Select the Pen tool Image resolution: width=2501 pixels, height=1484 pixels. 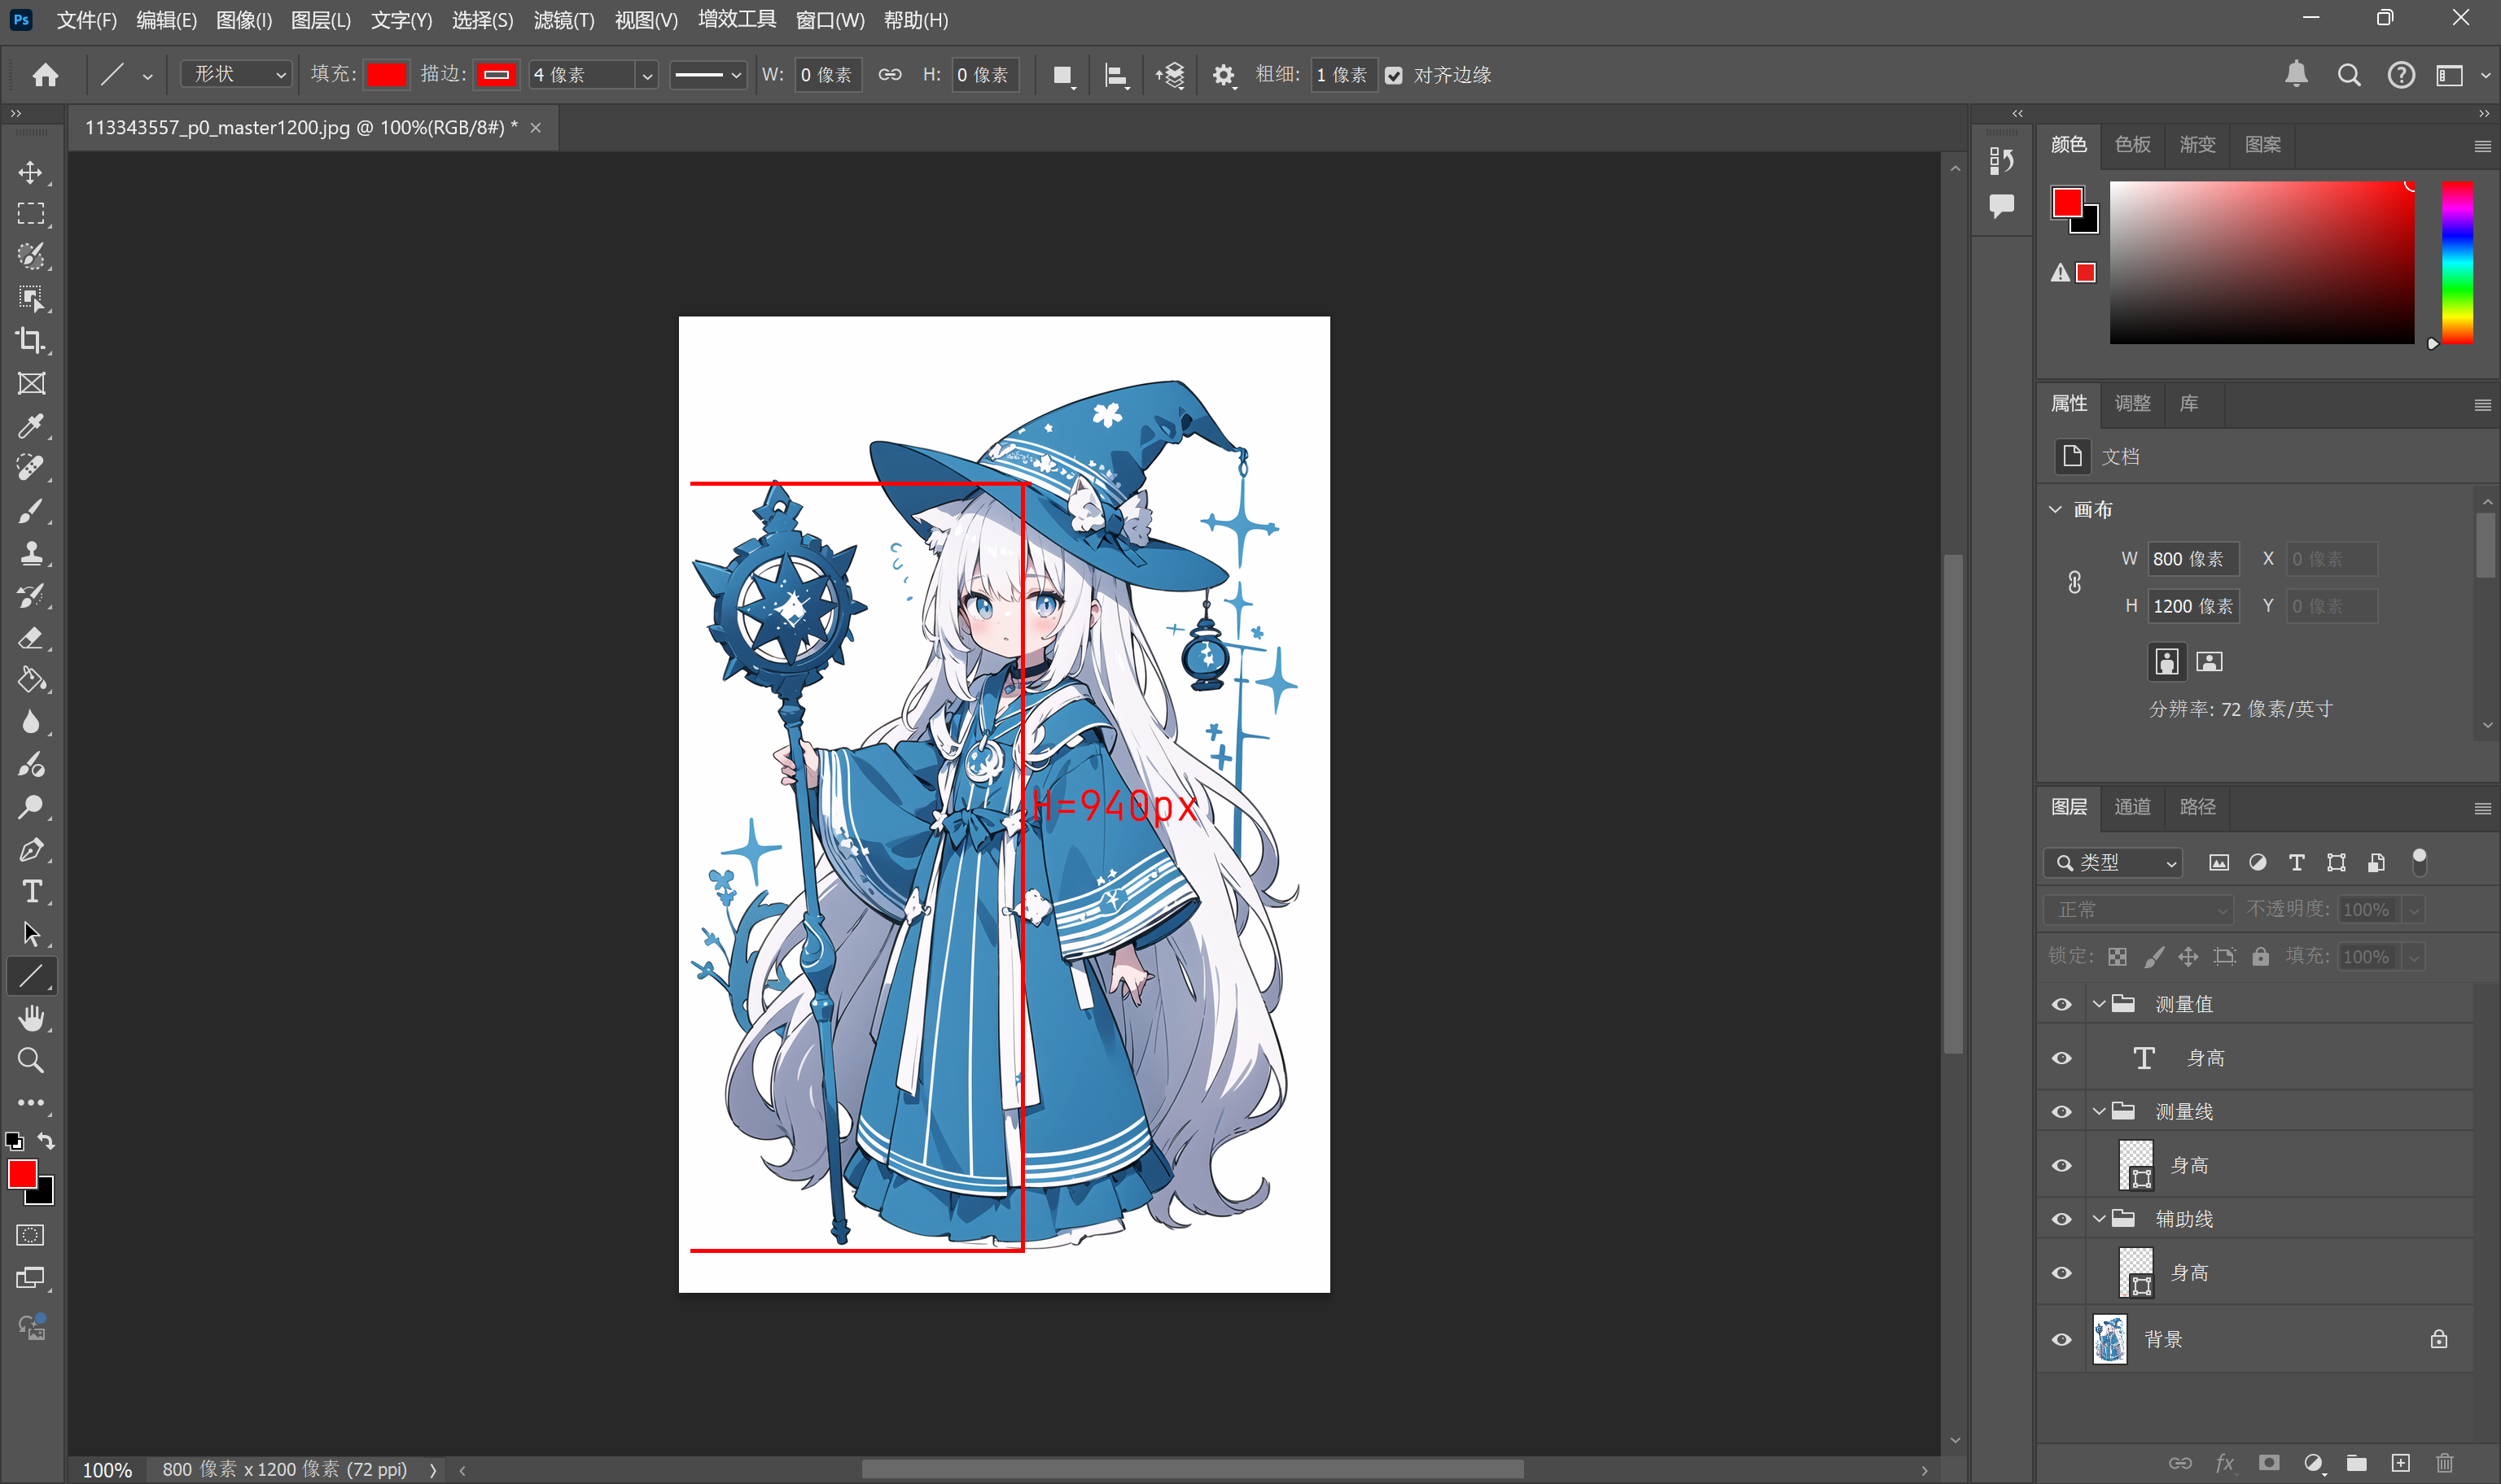[31, 849]
